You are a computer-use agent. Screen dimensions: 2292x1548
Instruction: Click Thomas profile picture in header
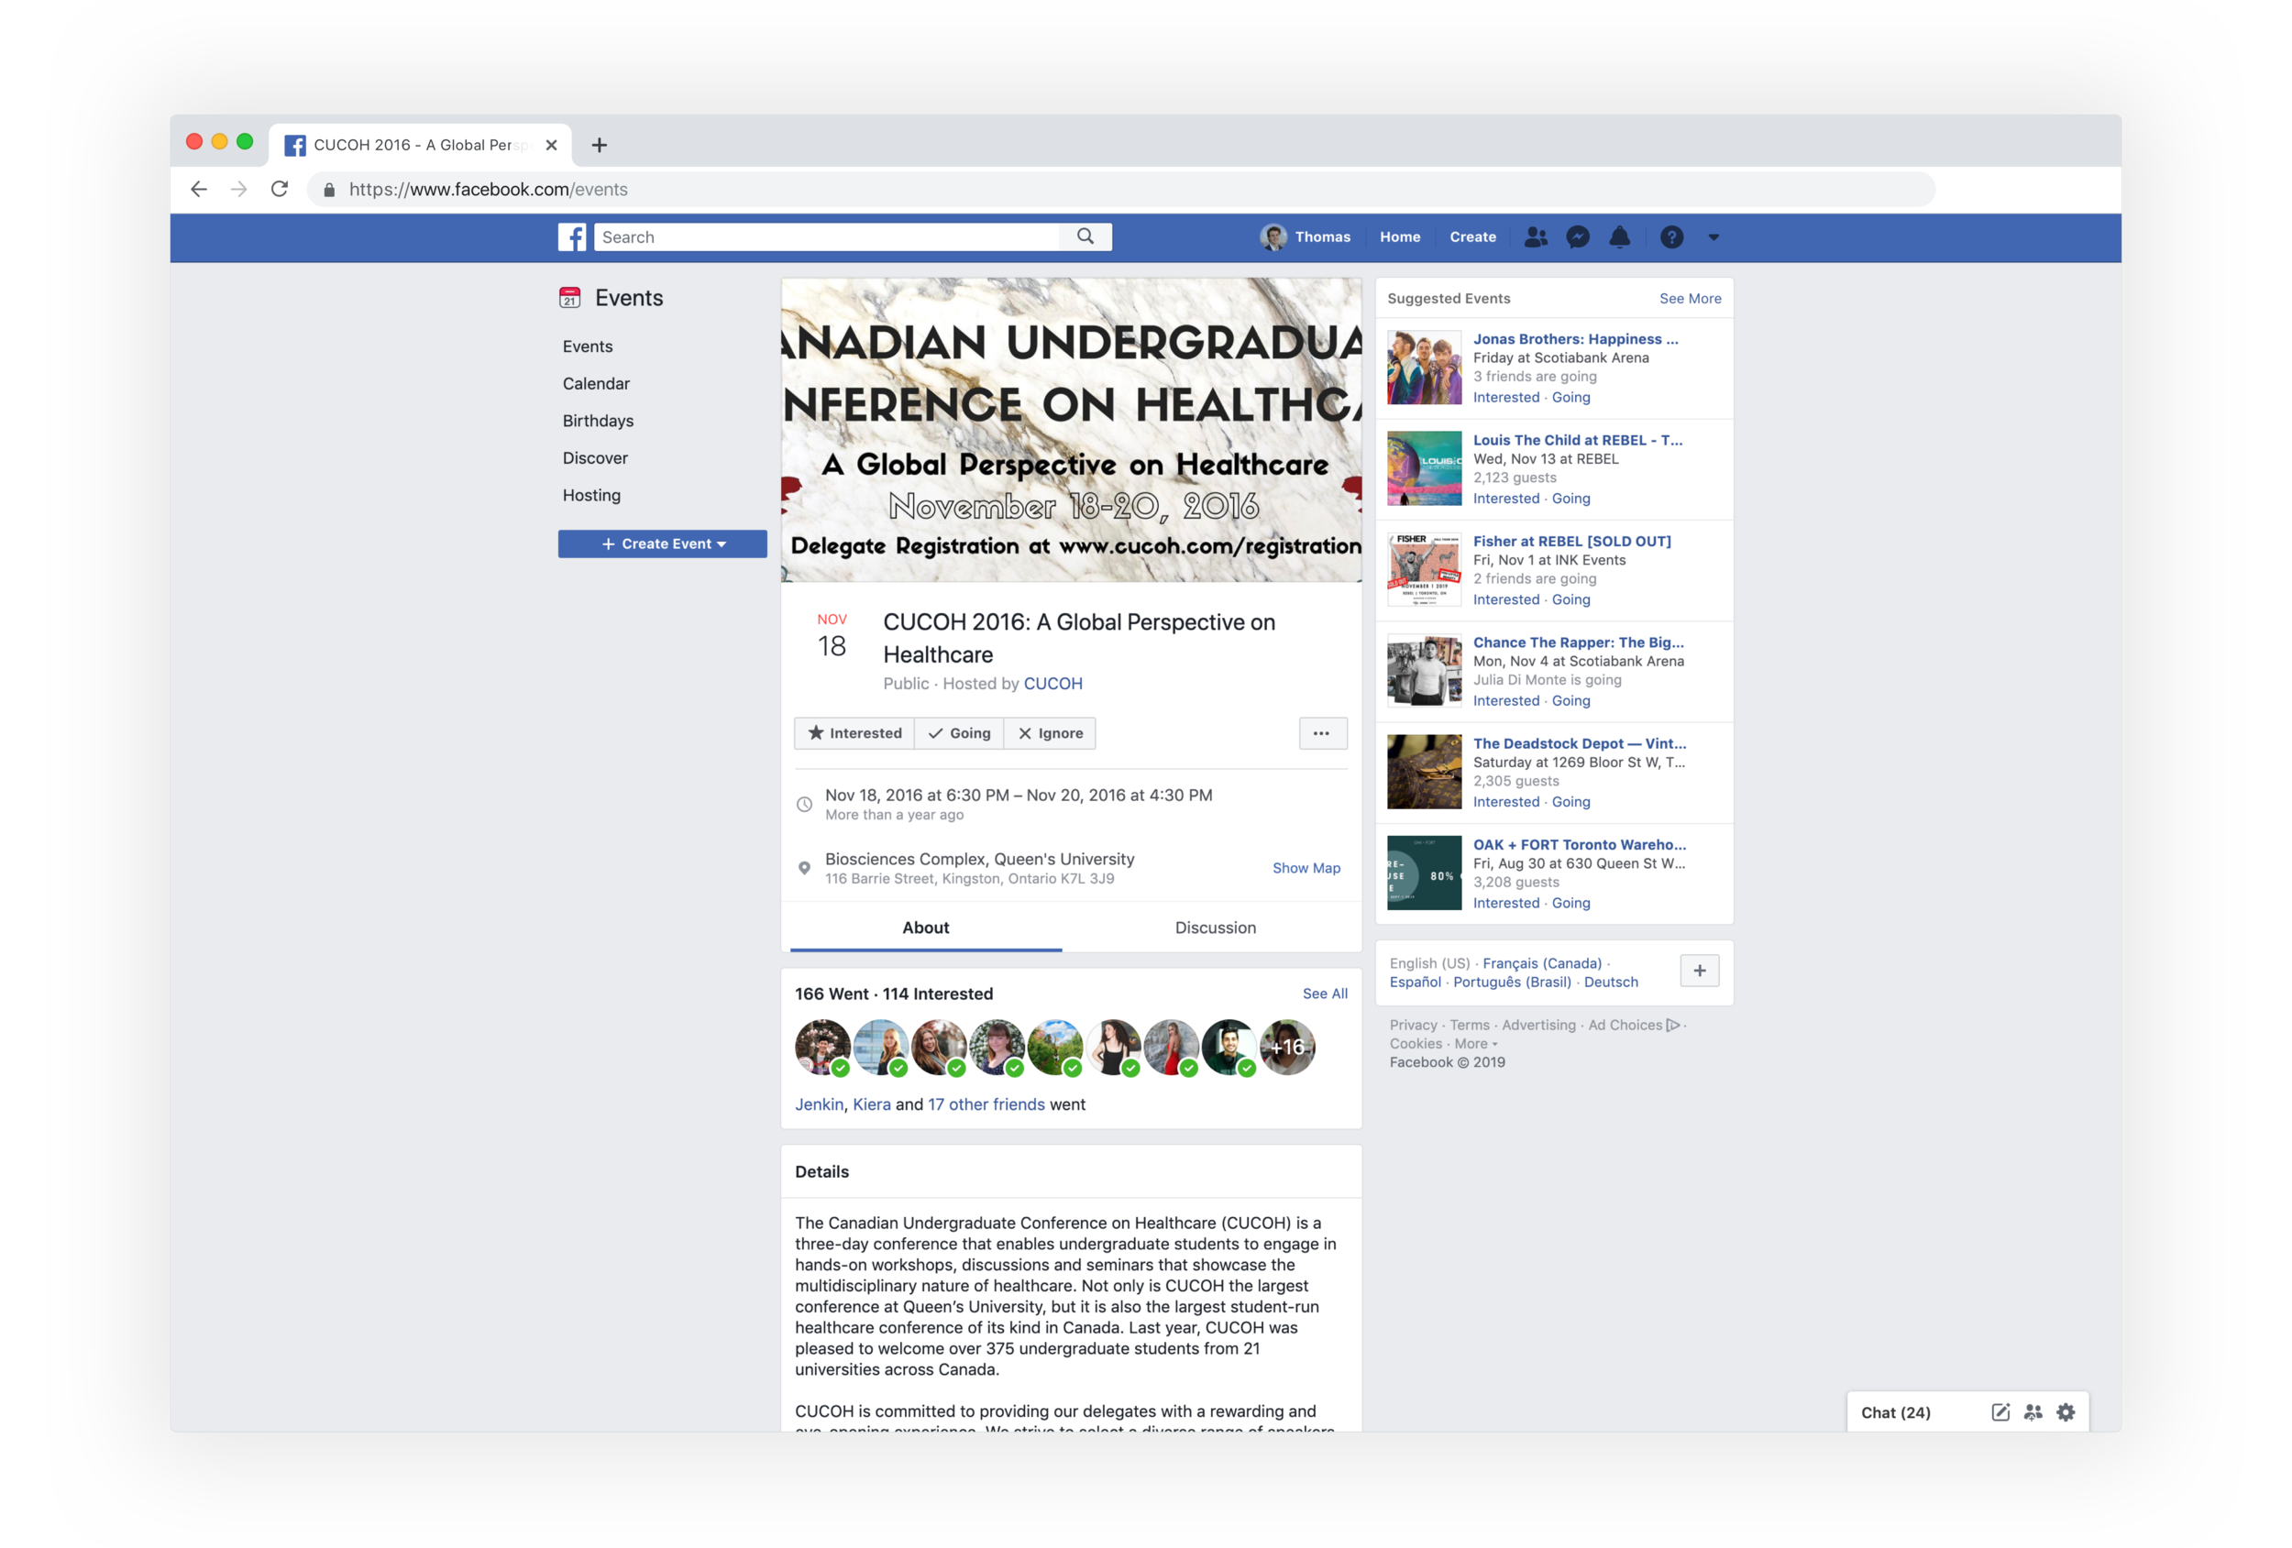1273,236
